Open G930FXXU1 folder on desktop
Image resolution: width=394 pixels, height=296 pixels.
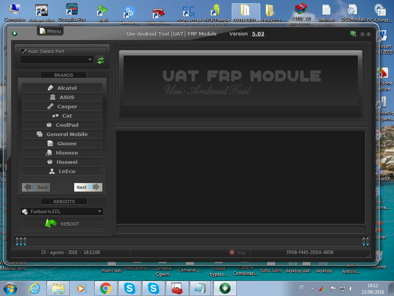(x=270, y=13)
